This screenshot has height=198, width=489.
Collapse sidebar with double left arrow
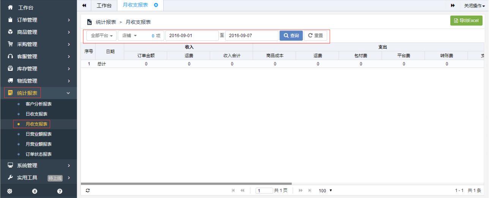(x=85, y=6)
